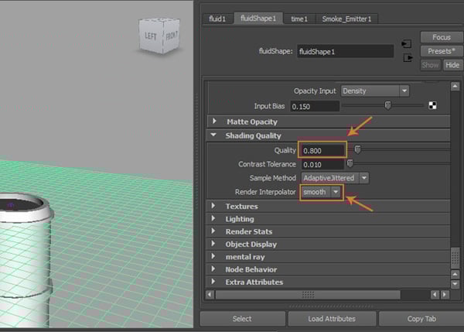Open the Render Interpolator dropdown
The height and width of the screenshot is (332, 464).
coord(322,192)
